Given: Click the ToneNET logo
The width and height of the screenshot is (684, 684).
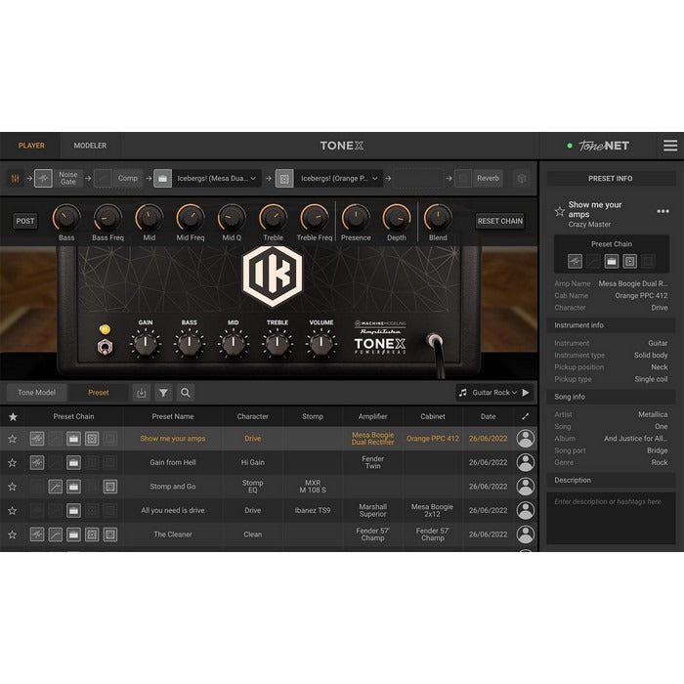Looking at the screenshot, I should pos(603,146).
